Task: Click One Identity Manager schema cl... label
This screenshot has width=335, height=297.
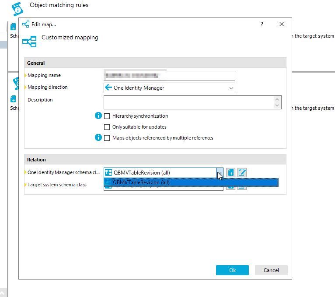Action: click(x=63, y=172)
